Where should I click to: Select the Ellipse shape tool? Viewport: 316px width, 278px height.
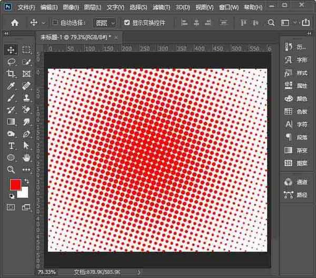(11, 158)
